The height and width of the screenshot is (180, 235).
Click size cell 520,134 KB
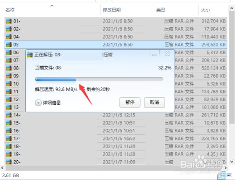click(213, 68)
